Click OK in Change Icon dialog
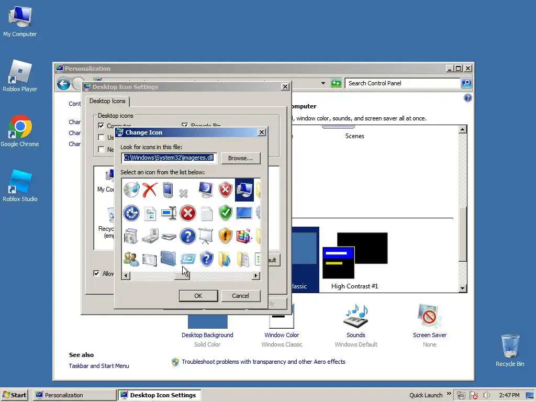536x402 pixels. pyautogui.click(x=198, y=296)
